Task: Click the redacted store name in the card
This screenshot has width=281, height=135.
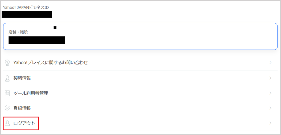Action: 37,40
